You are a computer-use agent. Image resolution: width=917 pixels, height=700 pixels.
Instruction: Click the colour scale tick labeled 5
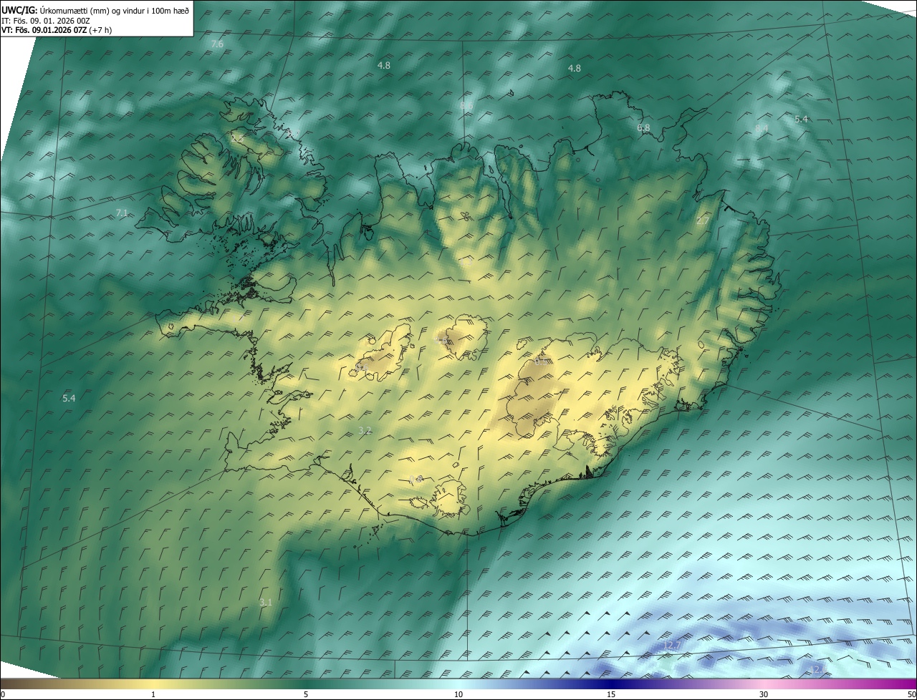point(306,694)
